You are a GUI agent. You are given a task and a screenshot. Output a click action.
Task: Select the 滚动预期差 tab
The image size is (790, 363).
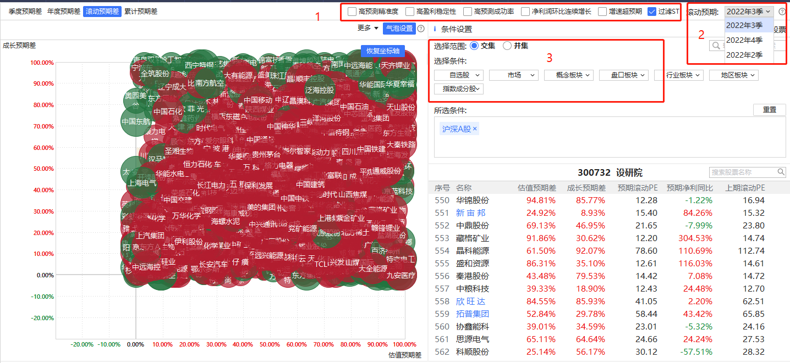click(x=102, y=12)
